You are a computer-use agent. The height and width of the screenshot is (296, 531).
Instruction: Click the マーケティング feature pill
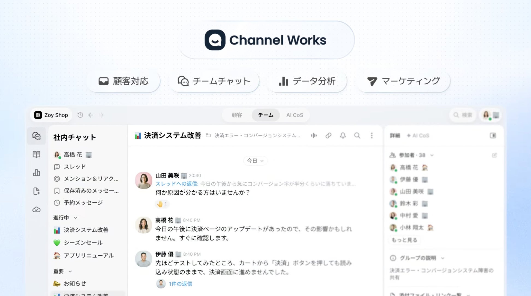tap(403, 81)
